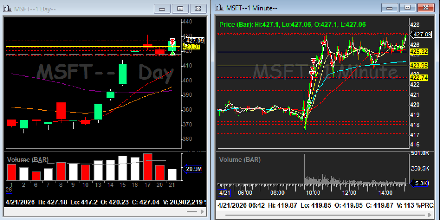440x220 pixels.
Task: Select the red volume bar for date 17
Action: pyautogui.click(x=147, y=167)
